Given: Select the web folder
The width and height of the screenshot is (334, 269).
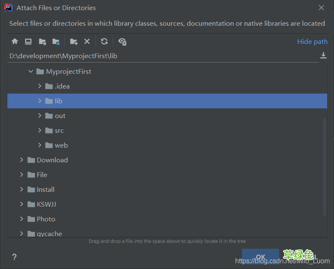Looking at the screenshot, I should [61, 145].
